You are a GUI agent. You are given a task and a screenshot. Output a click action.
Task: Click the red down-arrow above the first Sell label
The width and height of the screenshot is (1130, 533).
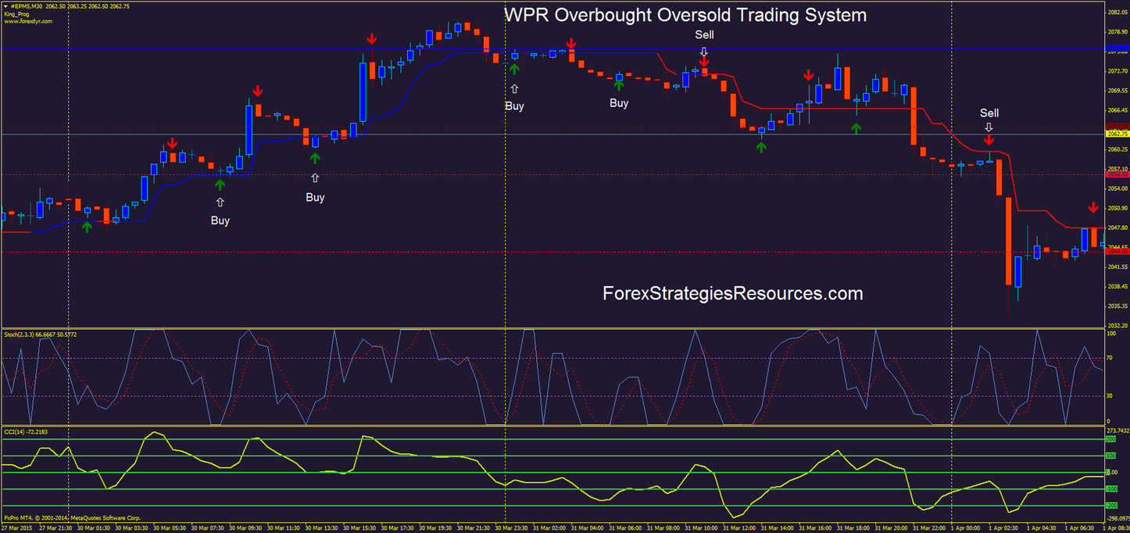pos(704,61)
